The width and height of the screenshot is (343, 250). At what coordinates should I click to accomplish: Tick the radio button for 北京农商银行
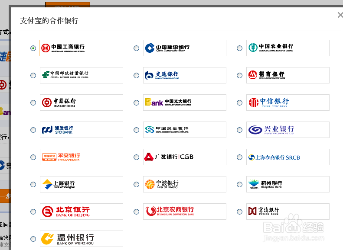(x=136, y=212)
